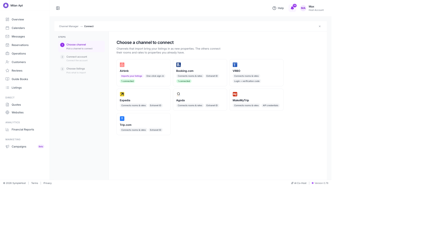442x248 pixels.
Task: Open the Privacy link in footer
Action: [x=48, y=183]
